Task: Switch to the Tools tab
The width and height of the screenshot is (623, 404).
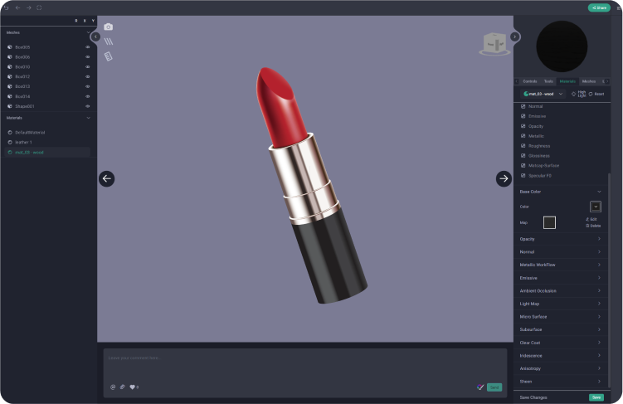Action: (x=548, y=81)
